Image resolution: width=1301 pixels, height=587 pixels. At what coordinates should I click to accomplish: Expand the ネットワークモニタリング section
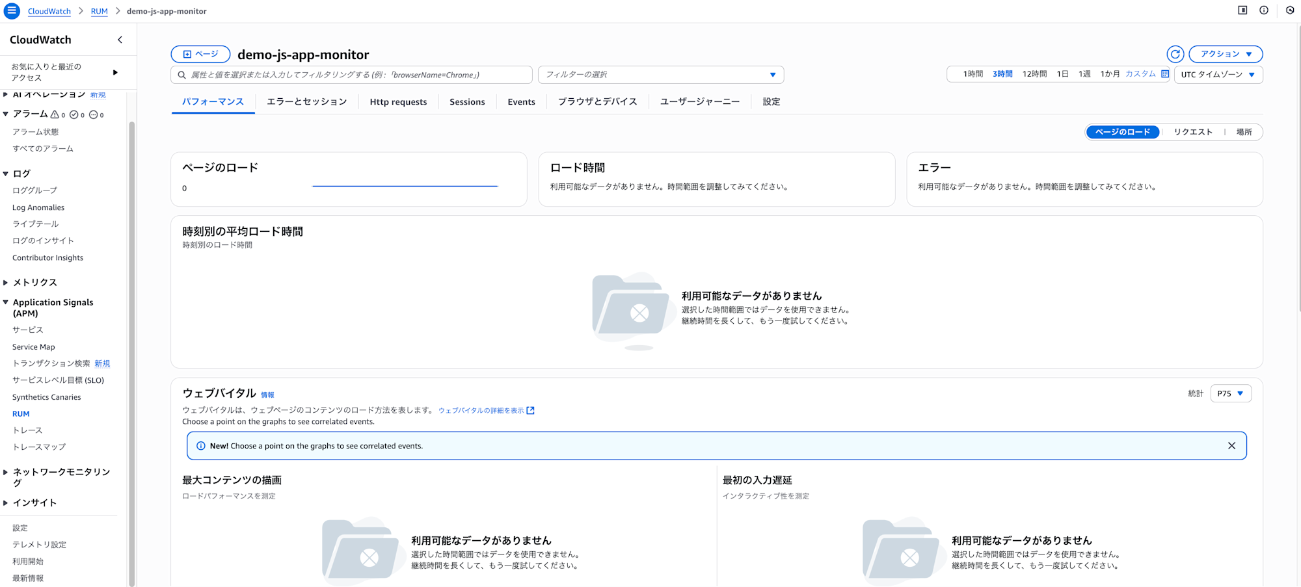(x=6, y=472)
